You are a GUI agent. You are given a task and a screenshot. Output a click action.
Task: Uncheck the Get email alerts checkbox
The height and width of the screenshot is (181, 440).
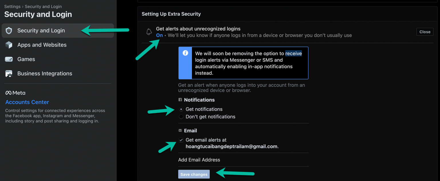click(181, 140)
